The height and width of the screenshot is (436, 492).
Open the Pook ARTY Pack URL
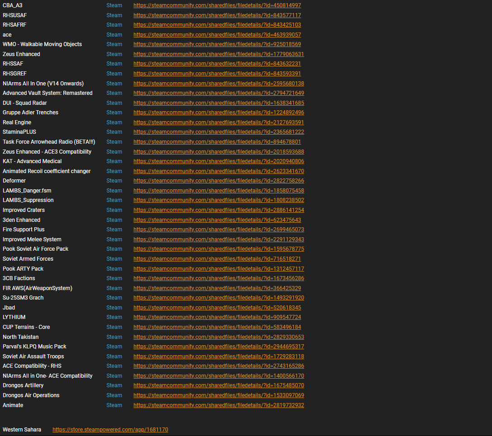[x=219, y=269]
